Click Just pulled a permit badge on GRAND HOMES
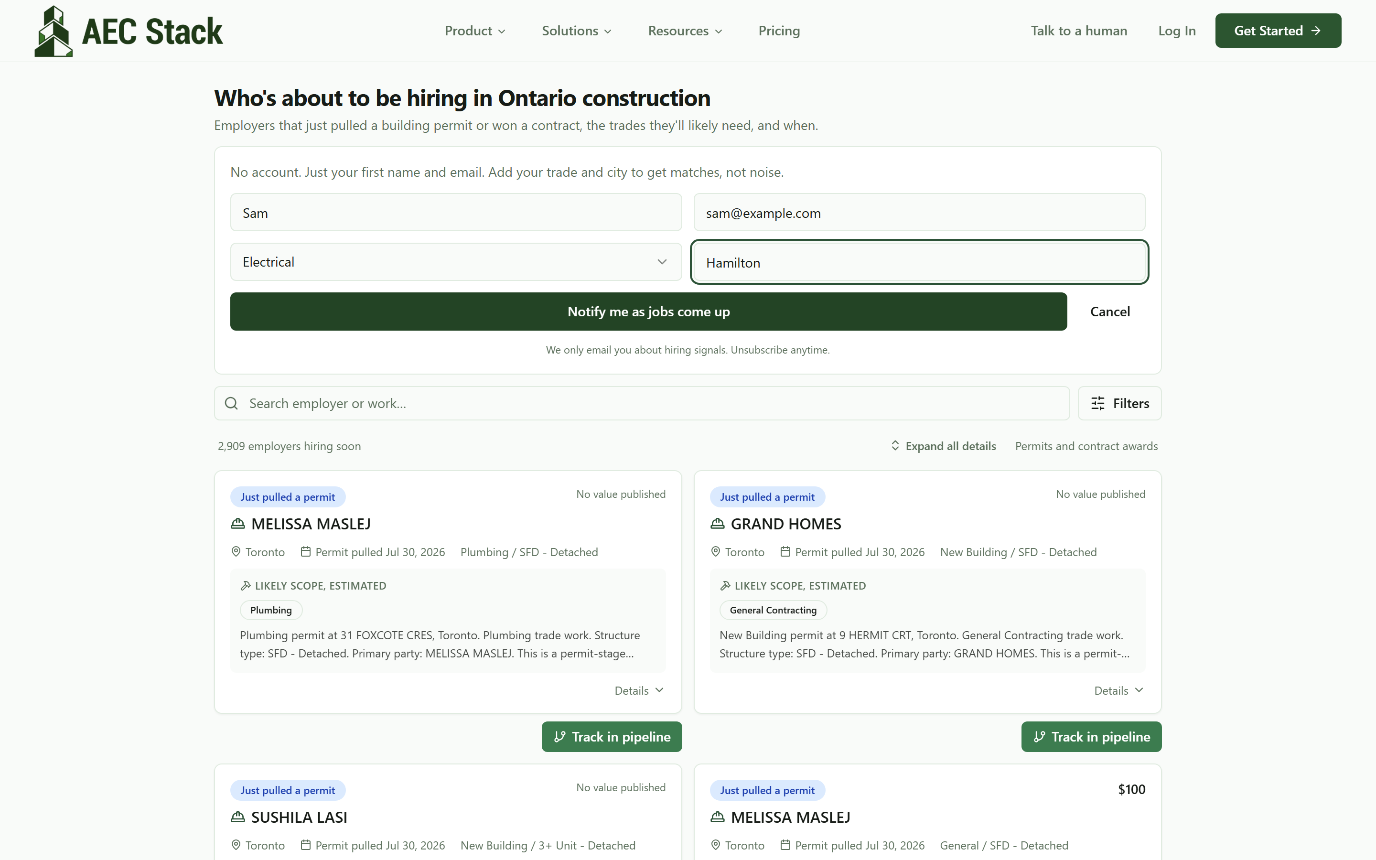The width and height of the screenshot is (1376, 860). [x=768, y=496]
